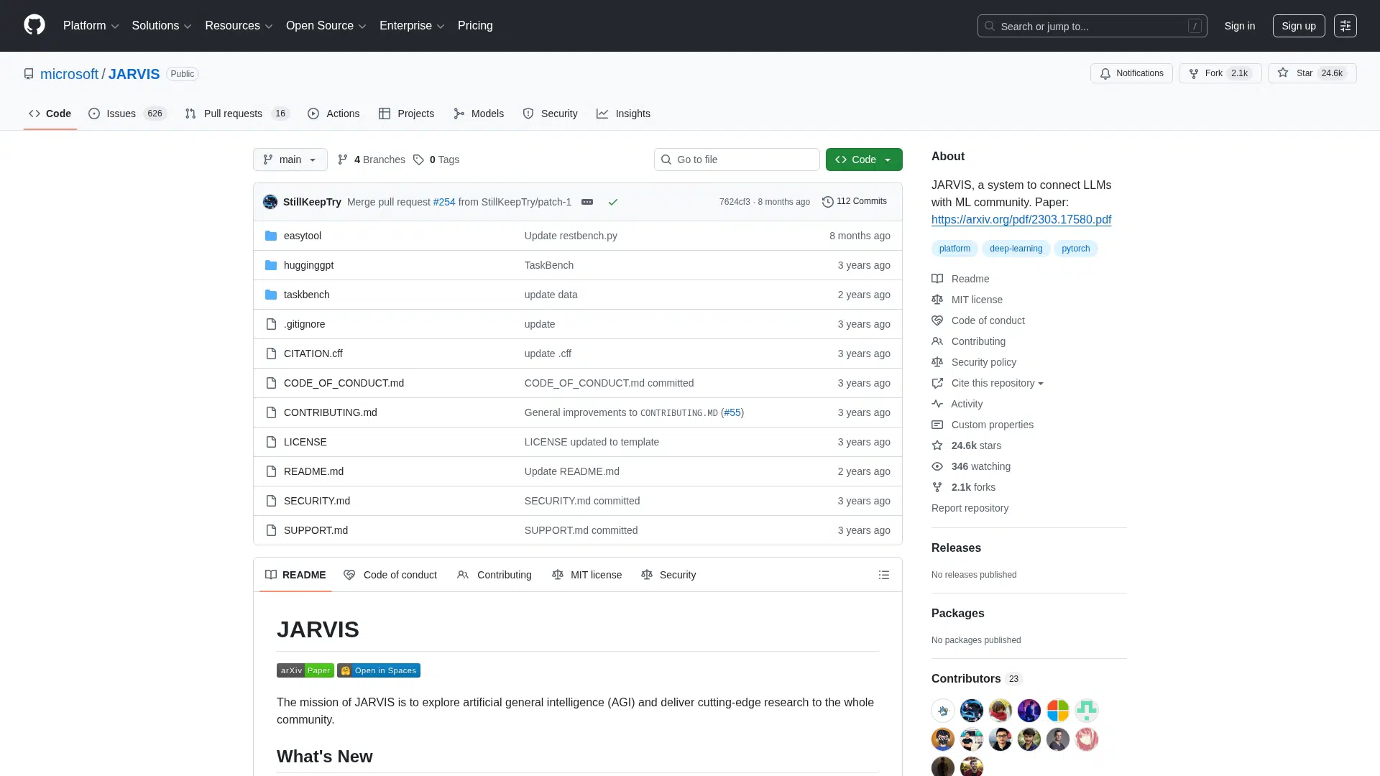Image resolution: width=1380 pixels, height=776 pixels.
Task: Open the Platform navigation menu
Action: [x=91, y=26]
